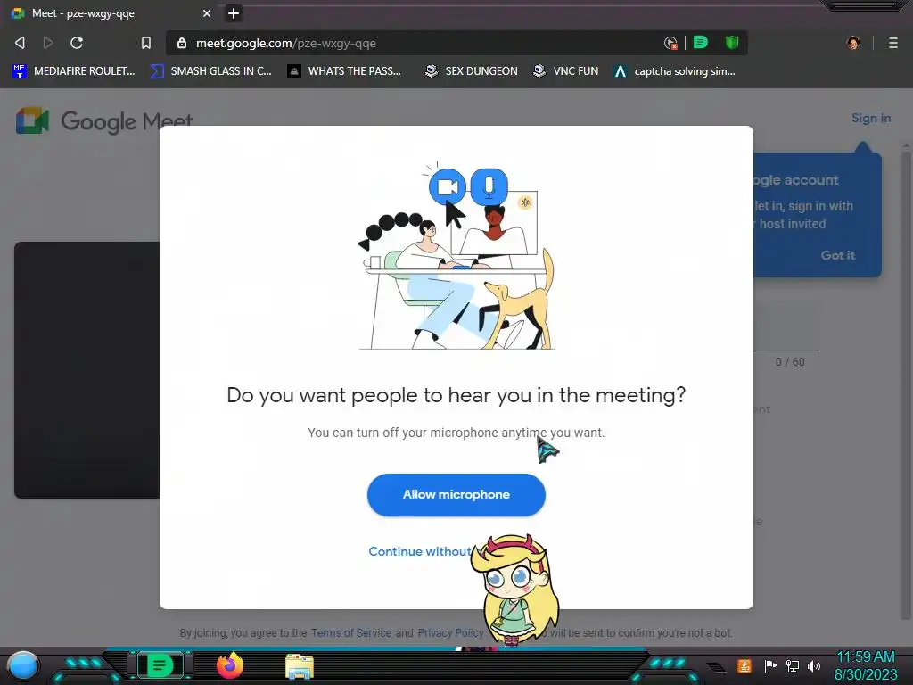Click the bookmark page icon
This screenshot has width=913, height=685.
146,43
